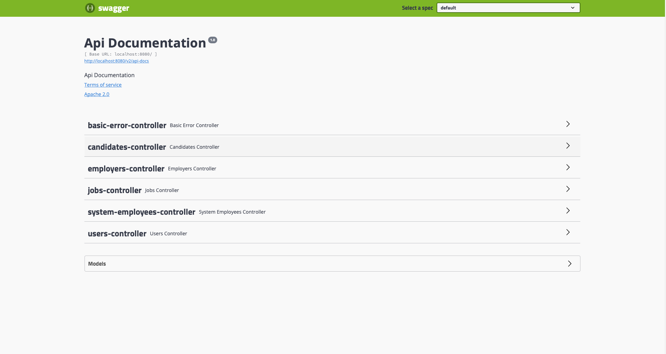Click the chevron beside employers-controller
Screen dimensions: 666x354
[x=568, y=168]
